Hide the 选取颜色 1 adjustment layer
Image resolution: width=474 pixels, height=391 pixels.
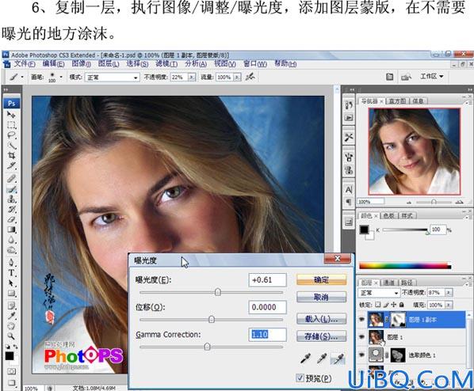pos(361,355)
